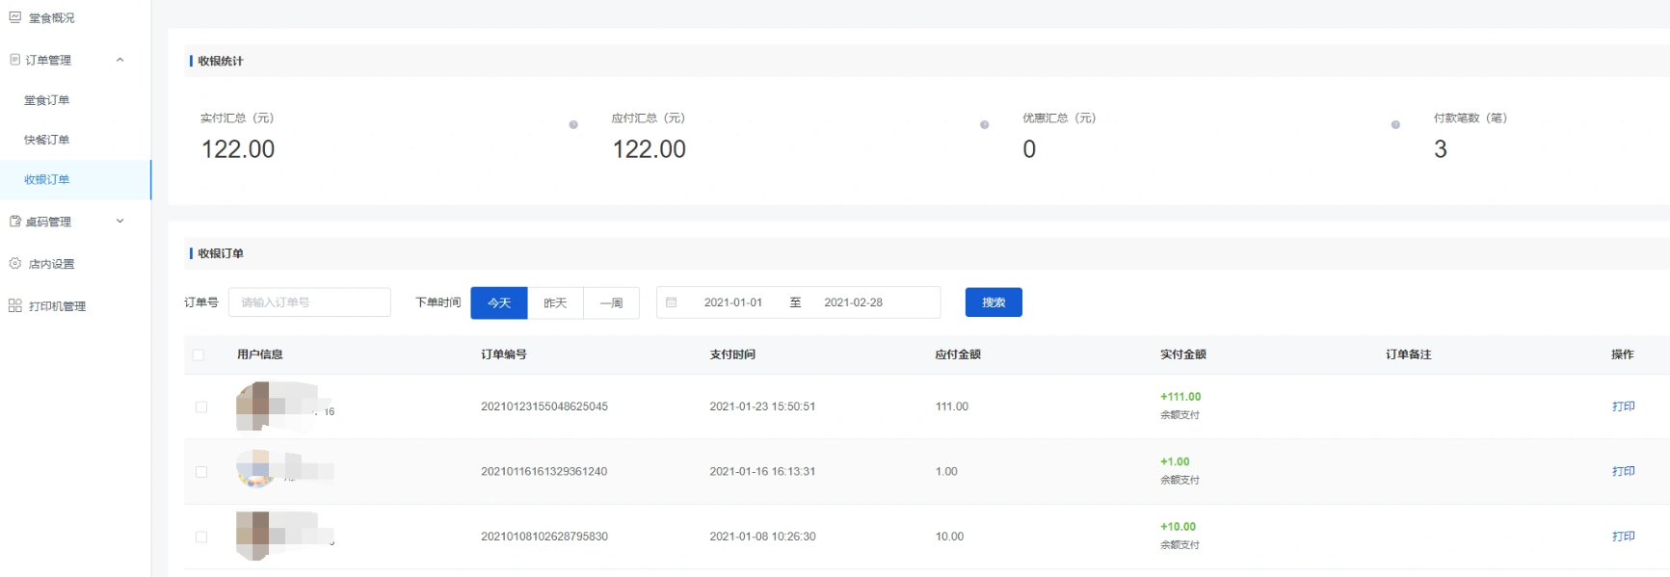Viewport: 1670px width, 577px height.
Task: Click order number 20210116161329361240
Action: 544,471
